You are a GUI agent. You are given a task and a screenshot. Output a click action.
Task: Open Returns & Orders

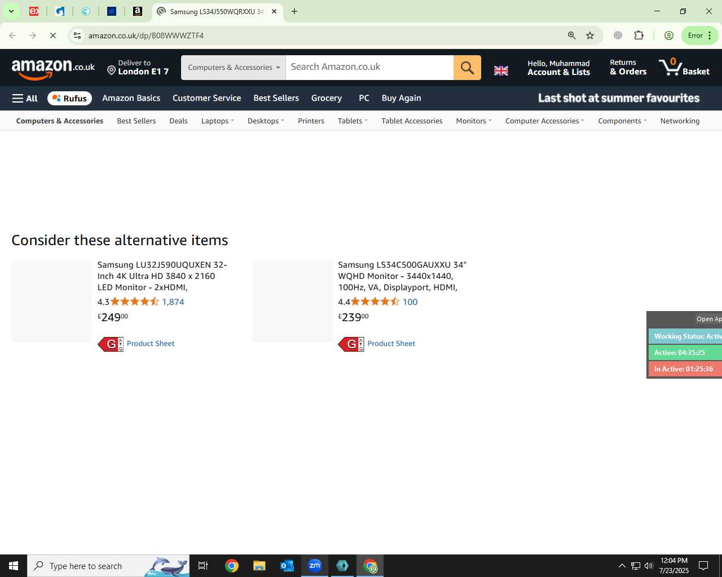point(628,68)
